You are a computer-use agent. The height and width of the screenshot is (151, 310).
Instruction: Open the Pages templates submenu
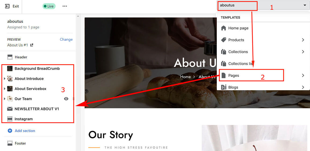point(263,75)
